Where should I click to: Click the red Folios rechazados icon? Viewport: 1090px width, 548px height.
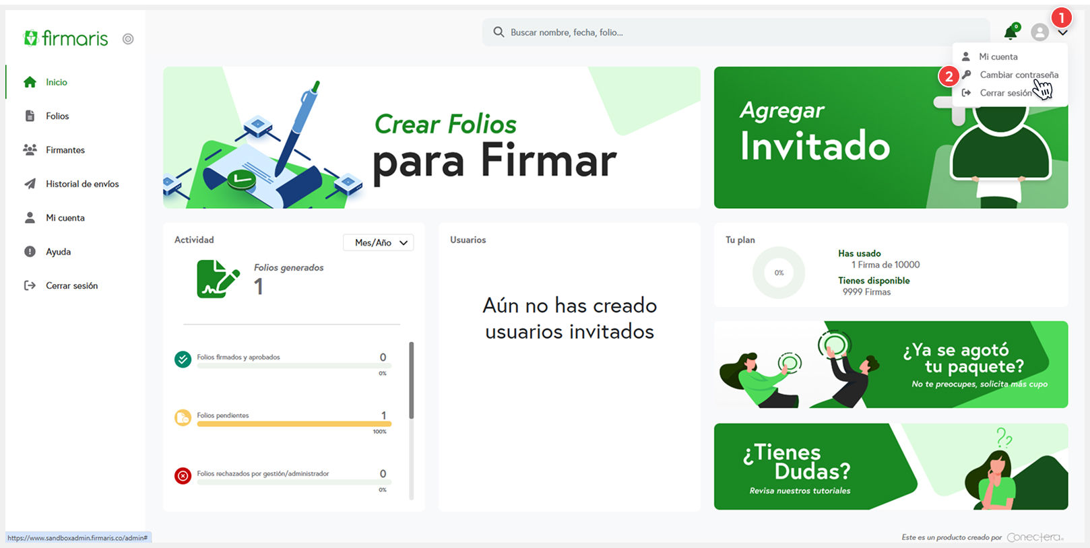click(183, 476)
